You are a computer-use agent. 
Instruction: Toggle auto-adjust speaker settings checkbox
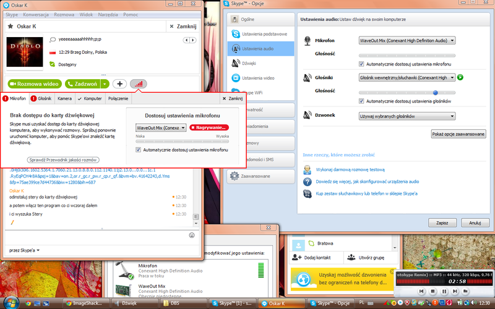[361, 101]
